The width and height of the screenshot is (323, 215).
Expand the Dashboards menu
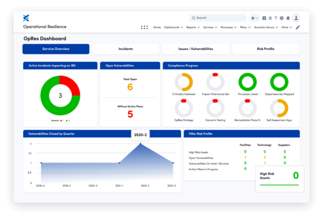(x=173, y=27)
